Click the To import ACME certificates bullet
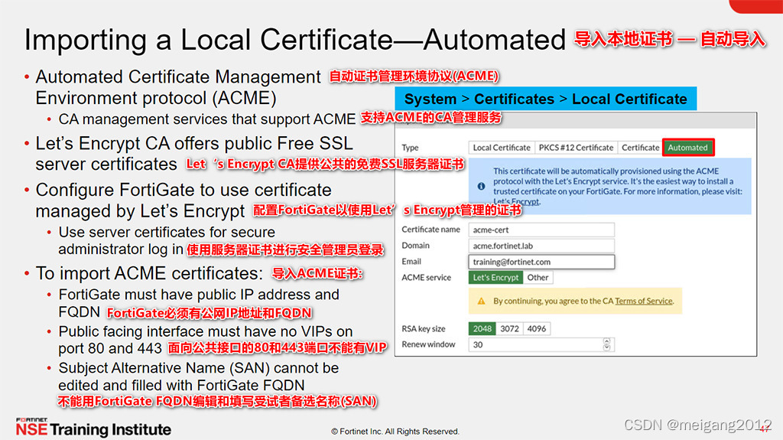Image resolution: width=783 pixels, height=440 pixels. tap(149, 273)
